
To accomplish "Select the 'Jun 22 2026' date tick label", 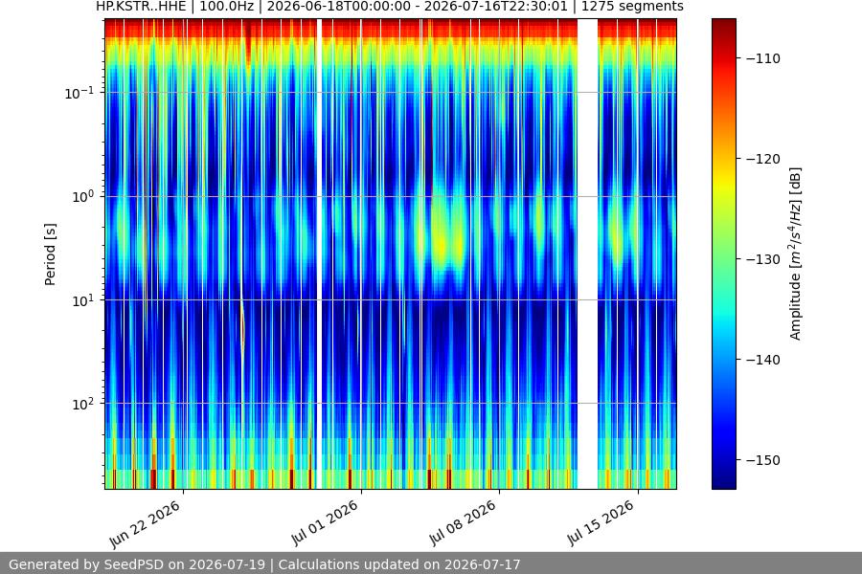I will (146, 524).
